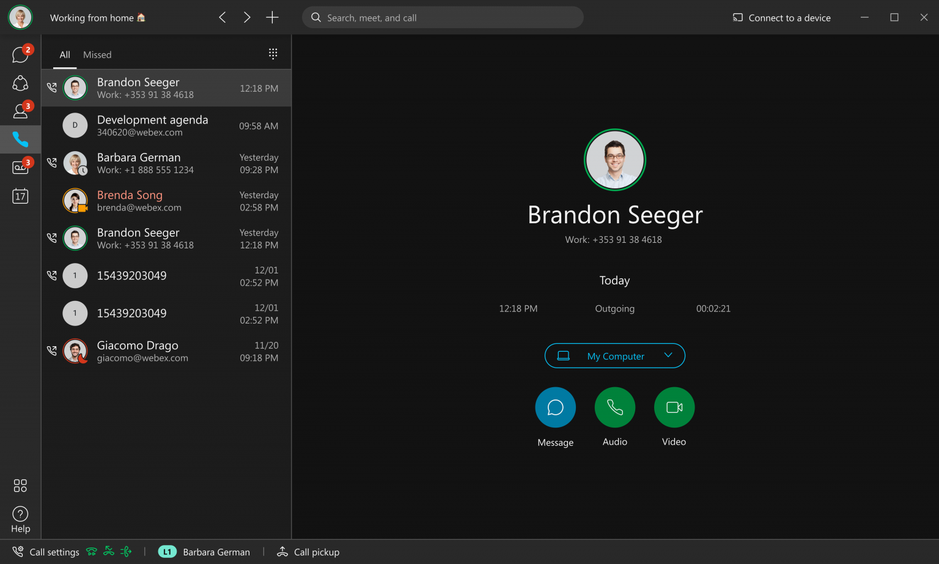The image size is (939, 564).
Task: Open the Teams section in the sidebar
Action: click(20, 83)
